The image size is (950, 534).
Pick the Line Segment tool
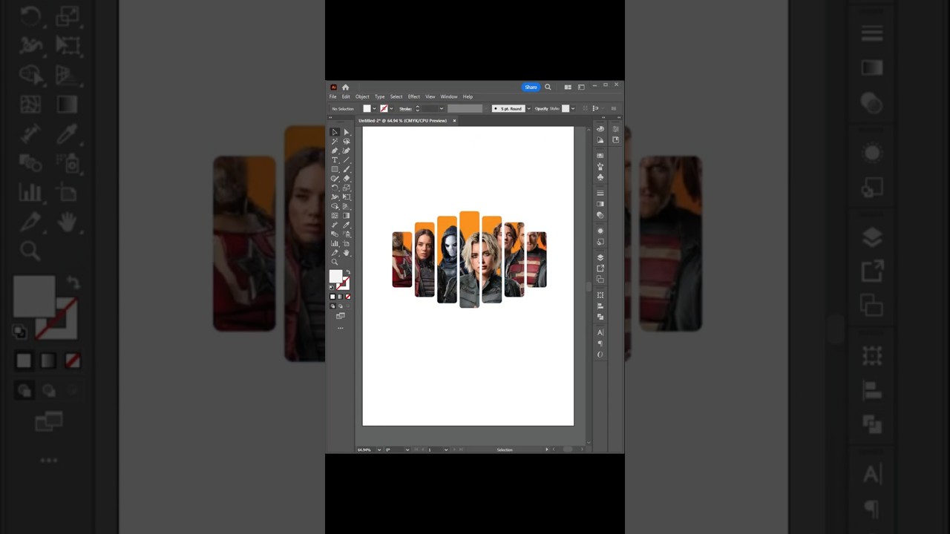click(x=346, y=159)
